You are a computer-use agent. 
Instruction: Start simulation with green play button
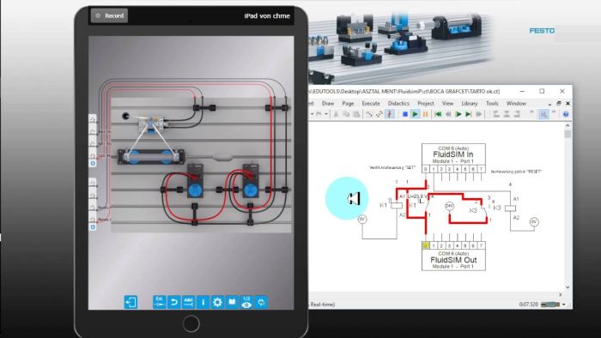click(x=415, y=114)
